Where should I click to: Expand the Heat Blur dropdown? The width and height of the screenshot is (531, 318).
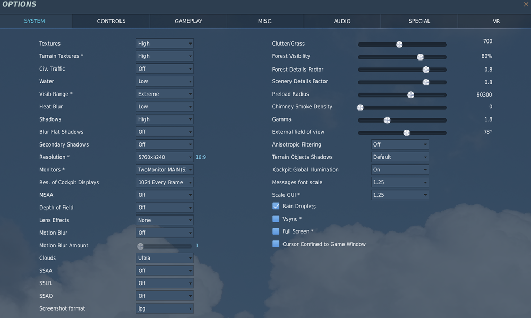coord(165,106)
